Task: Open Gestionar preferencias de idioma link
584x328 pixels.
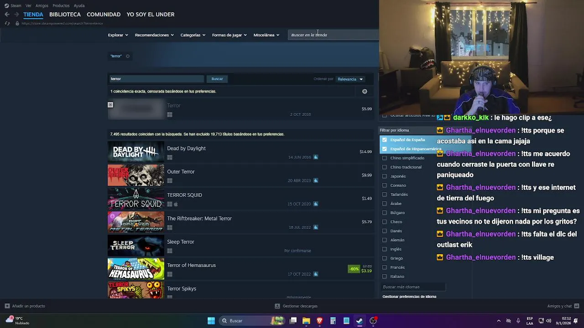Action: [409, 297]
